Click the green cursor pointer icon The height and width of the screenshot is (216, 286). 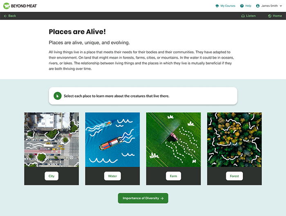tap(58, 96)
